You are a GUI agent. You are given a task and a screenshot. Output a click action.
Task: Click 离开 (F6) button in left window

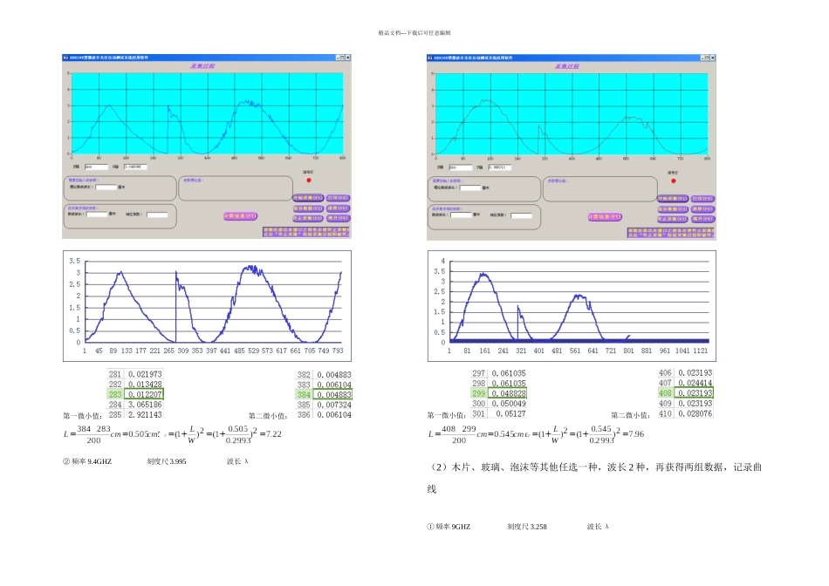pos(338,218)
